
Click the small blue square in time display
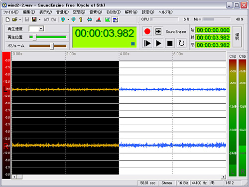click(x=133, y=44)
